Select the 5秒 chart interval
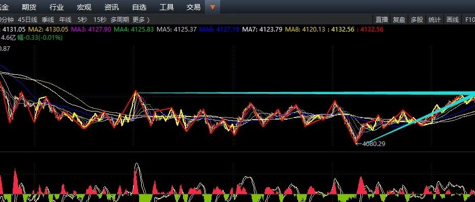Screen dimensions: 475x202 [x=83, y=20]
